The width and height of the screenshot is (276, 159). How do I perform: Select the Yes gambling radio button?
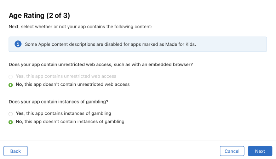coord(11,114)
